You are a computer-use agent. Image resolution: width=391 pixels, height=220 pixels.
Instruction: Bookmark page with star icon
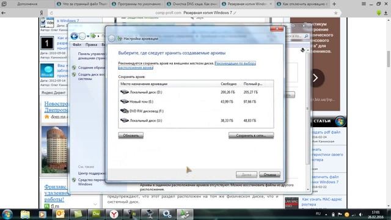335,13
